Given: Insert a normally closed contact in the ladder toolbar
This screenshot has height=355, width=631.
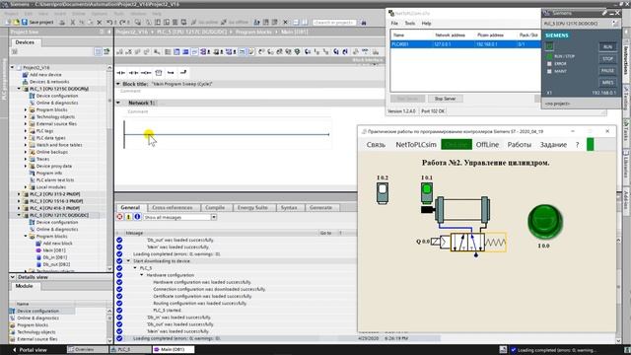Looking at the screenshot, I should tap(133, 72).
